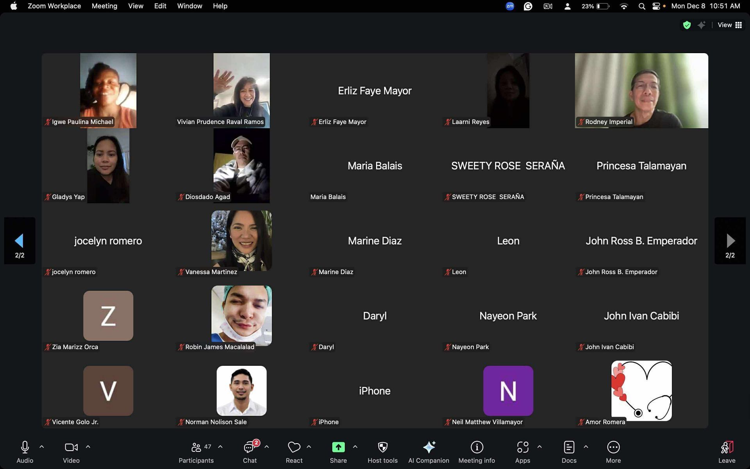750x469 pixels.
Task: Click green encryption shield indicator
Action: tap(687, 25)
